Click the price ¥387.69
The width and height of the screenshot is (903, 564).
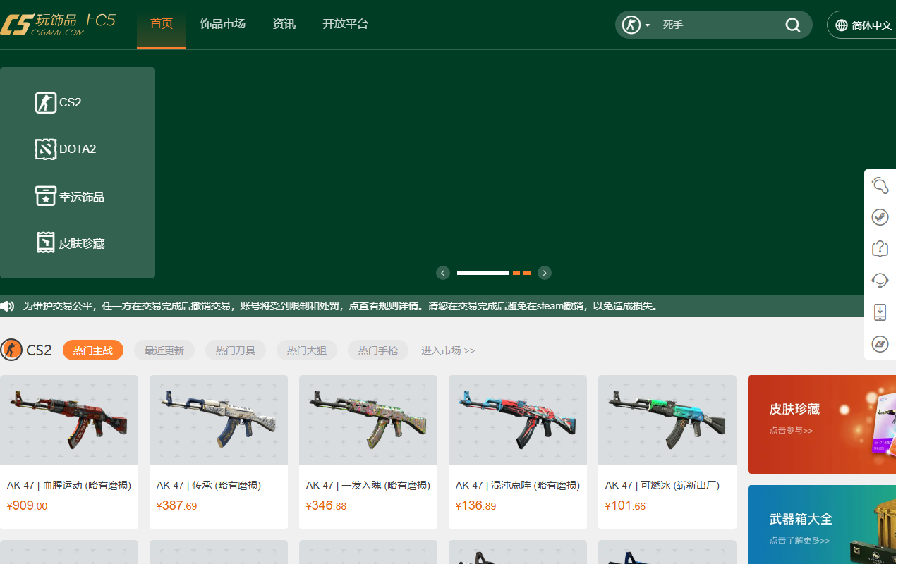pyautogui.click(x=176, y=505)
